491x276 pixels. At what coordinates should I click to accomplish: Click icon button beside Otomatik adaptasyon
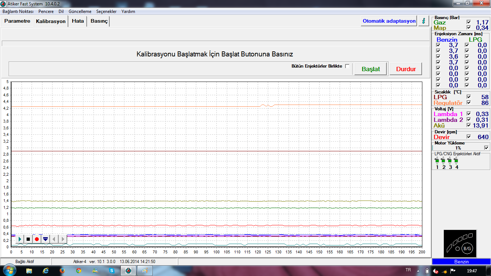coord(424,21)
